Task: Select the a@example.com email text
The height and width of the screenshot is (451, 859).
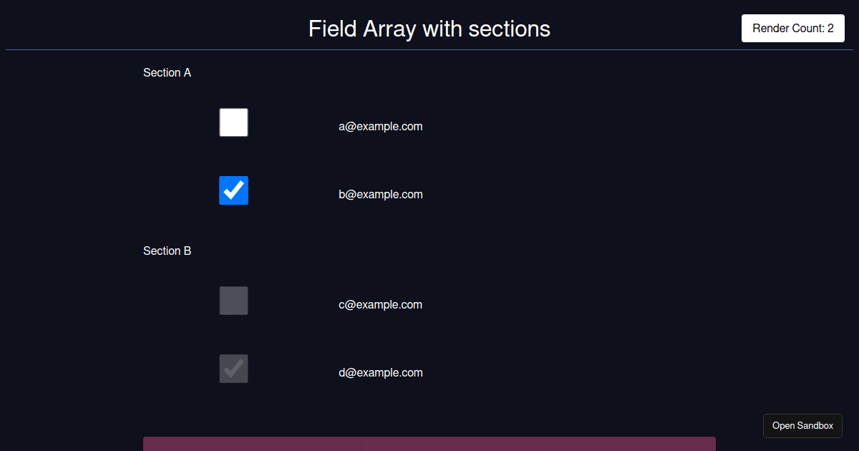Action: tap(381, 127)
